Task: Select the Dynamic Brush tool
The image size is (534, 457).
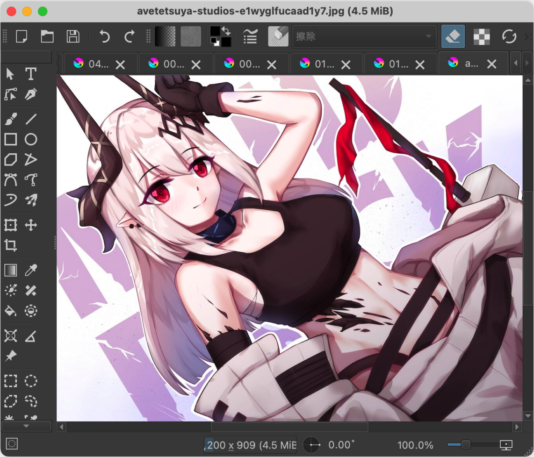Action: coord(10,200)
